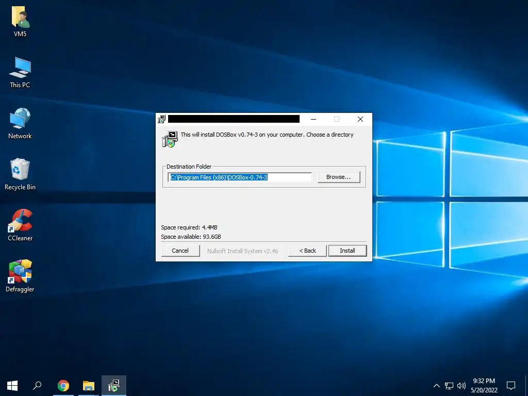
Task: Click the DOSBox setup disc icon
Action: (x=170, y=139)
